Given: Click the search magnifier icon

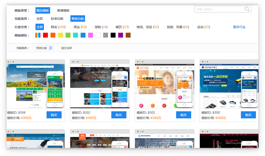Looking at the screenshot, I should [247, 9].
